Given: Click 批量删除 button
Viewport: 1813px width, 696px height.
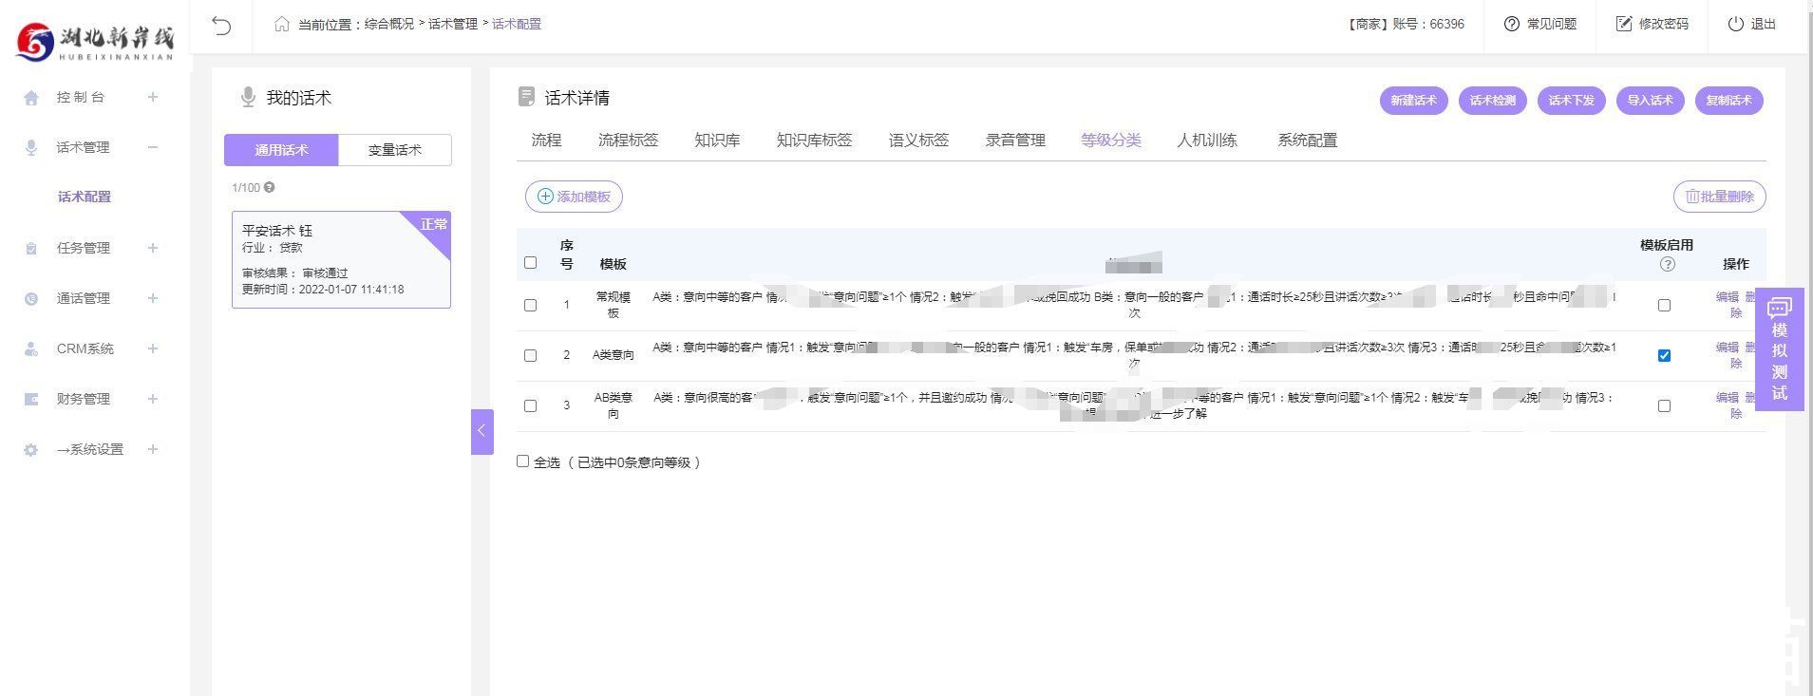Looking at the screenshot, I should point(1720,197).
